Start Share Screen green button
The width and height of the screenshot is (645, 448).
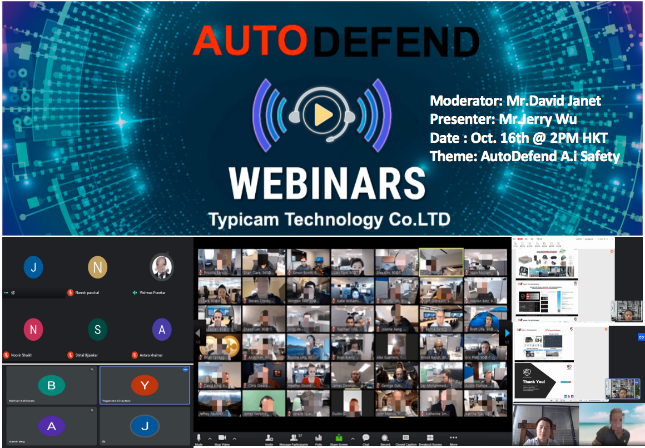(x=339, y=439)
